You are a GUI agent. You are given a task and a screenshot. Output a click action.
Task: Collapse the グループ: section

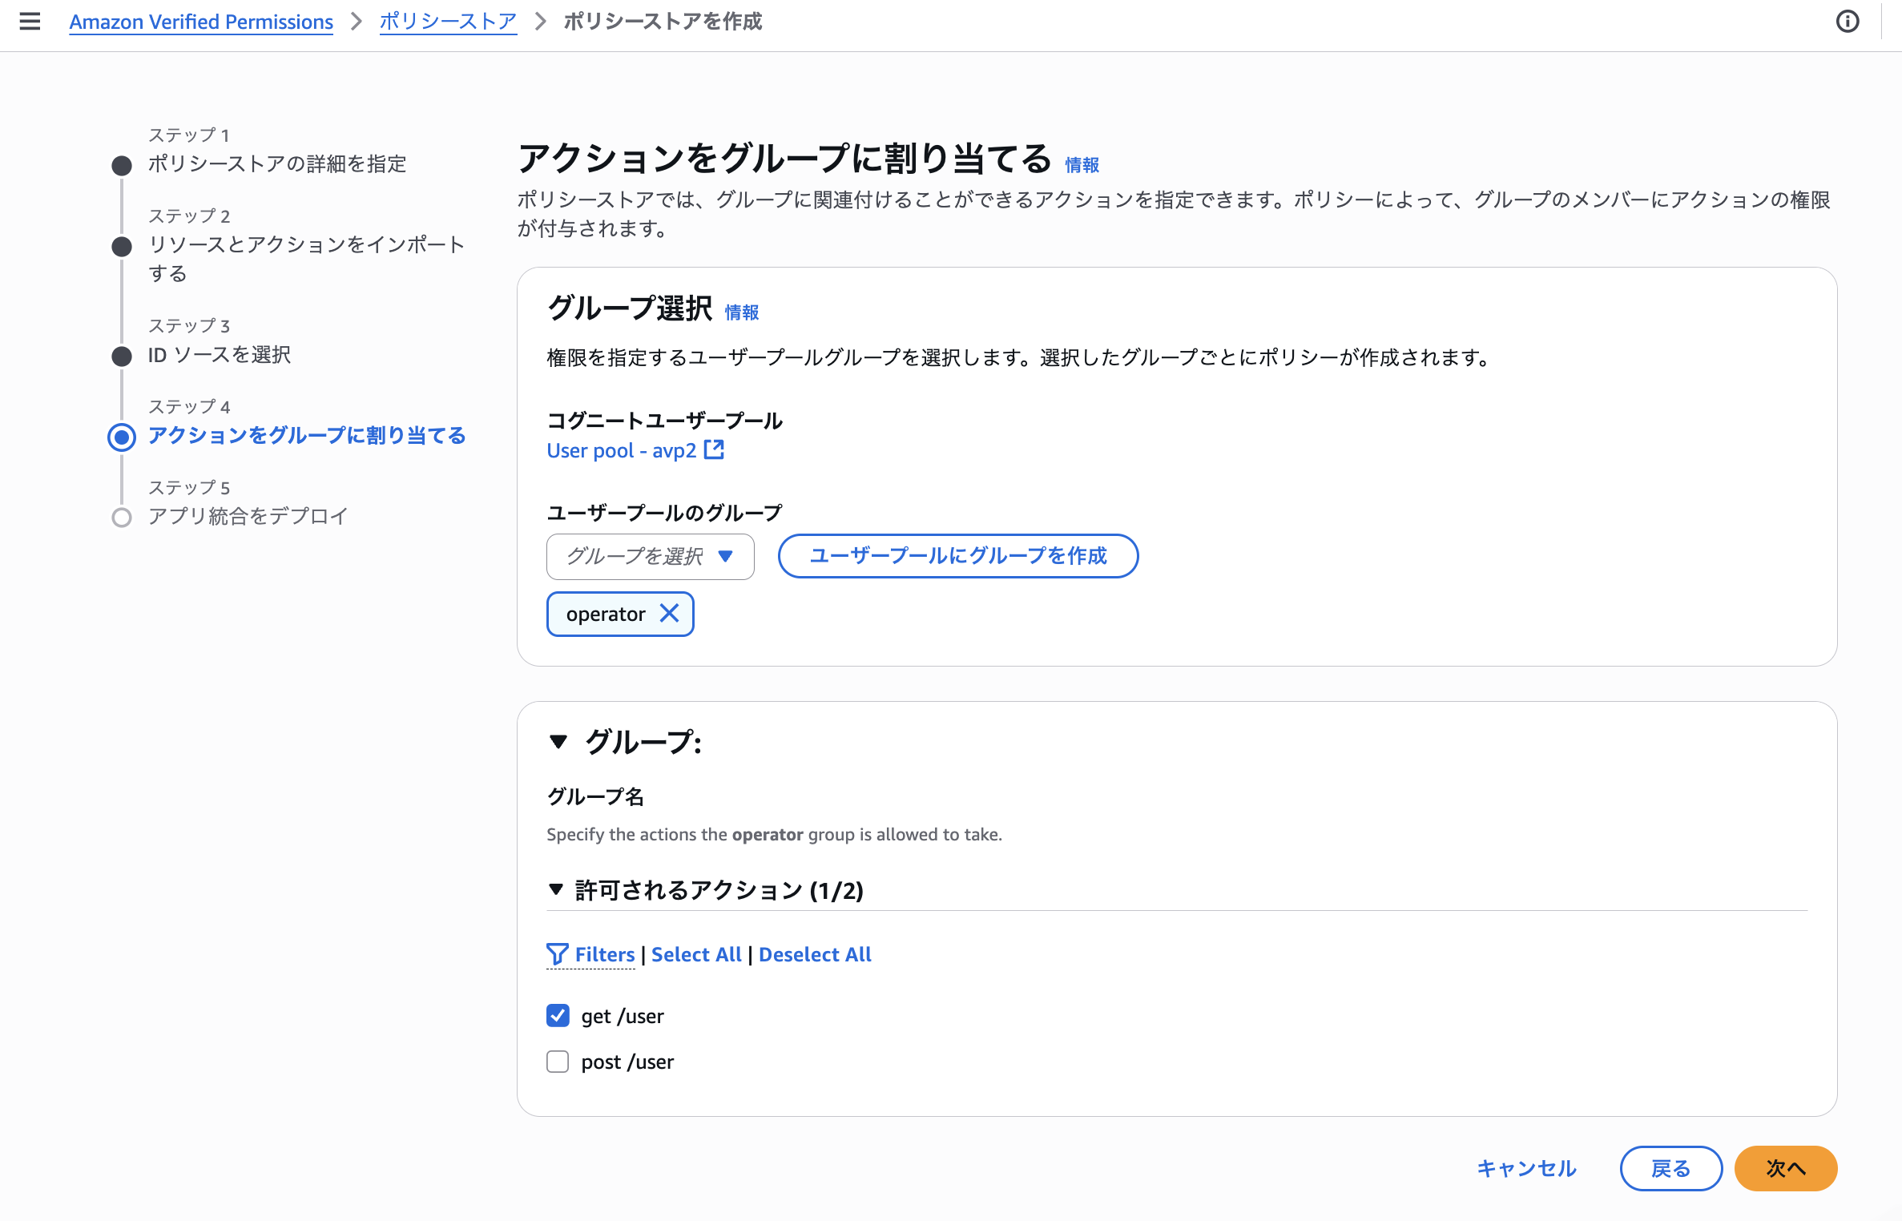pos(559,743)
